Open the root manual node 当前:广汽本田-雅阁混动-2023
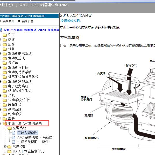This screenshot has height=155, width=155. [31, 30]
